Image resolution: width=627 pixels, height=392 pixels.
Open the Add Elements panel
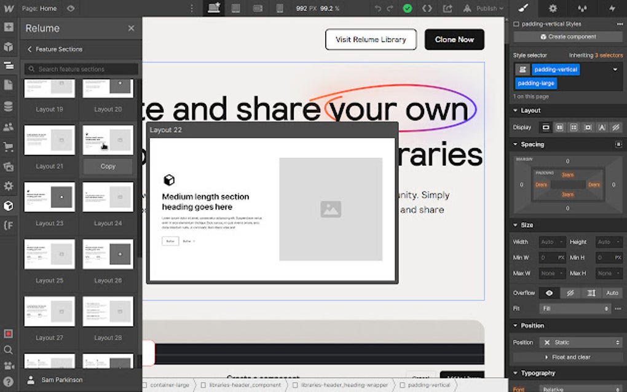[9, 27]
